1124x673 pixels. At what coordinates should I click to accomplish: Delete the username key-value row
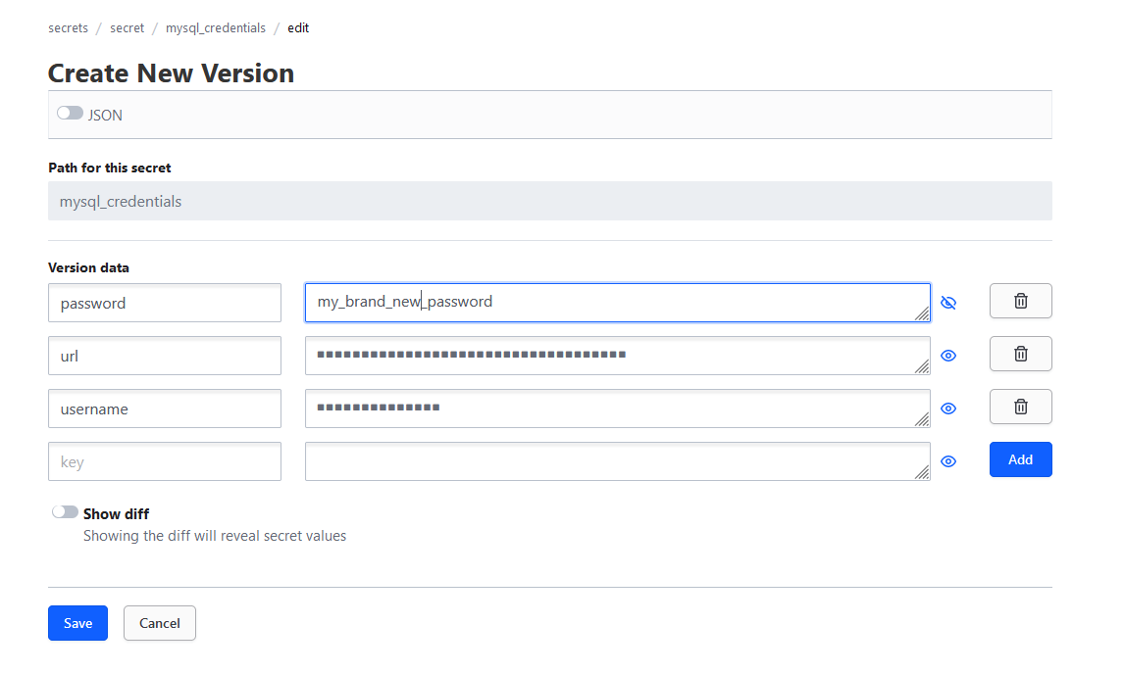[x=1020, y=407]
